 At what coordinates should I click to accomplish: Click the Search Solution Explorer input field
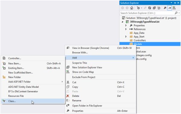pyautogui.click(x=147, y=13)
